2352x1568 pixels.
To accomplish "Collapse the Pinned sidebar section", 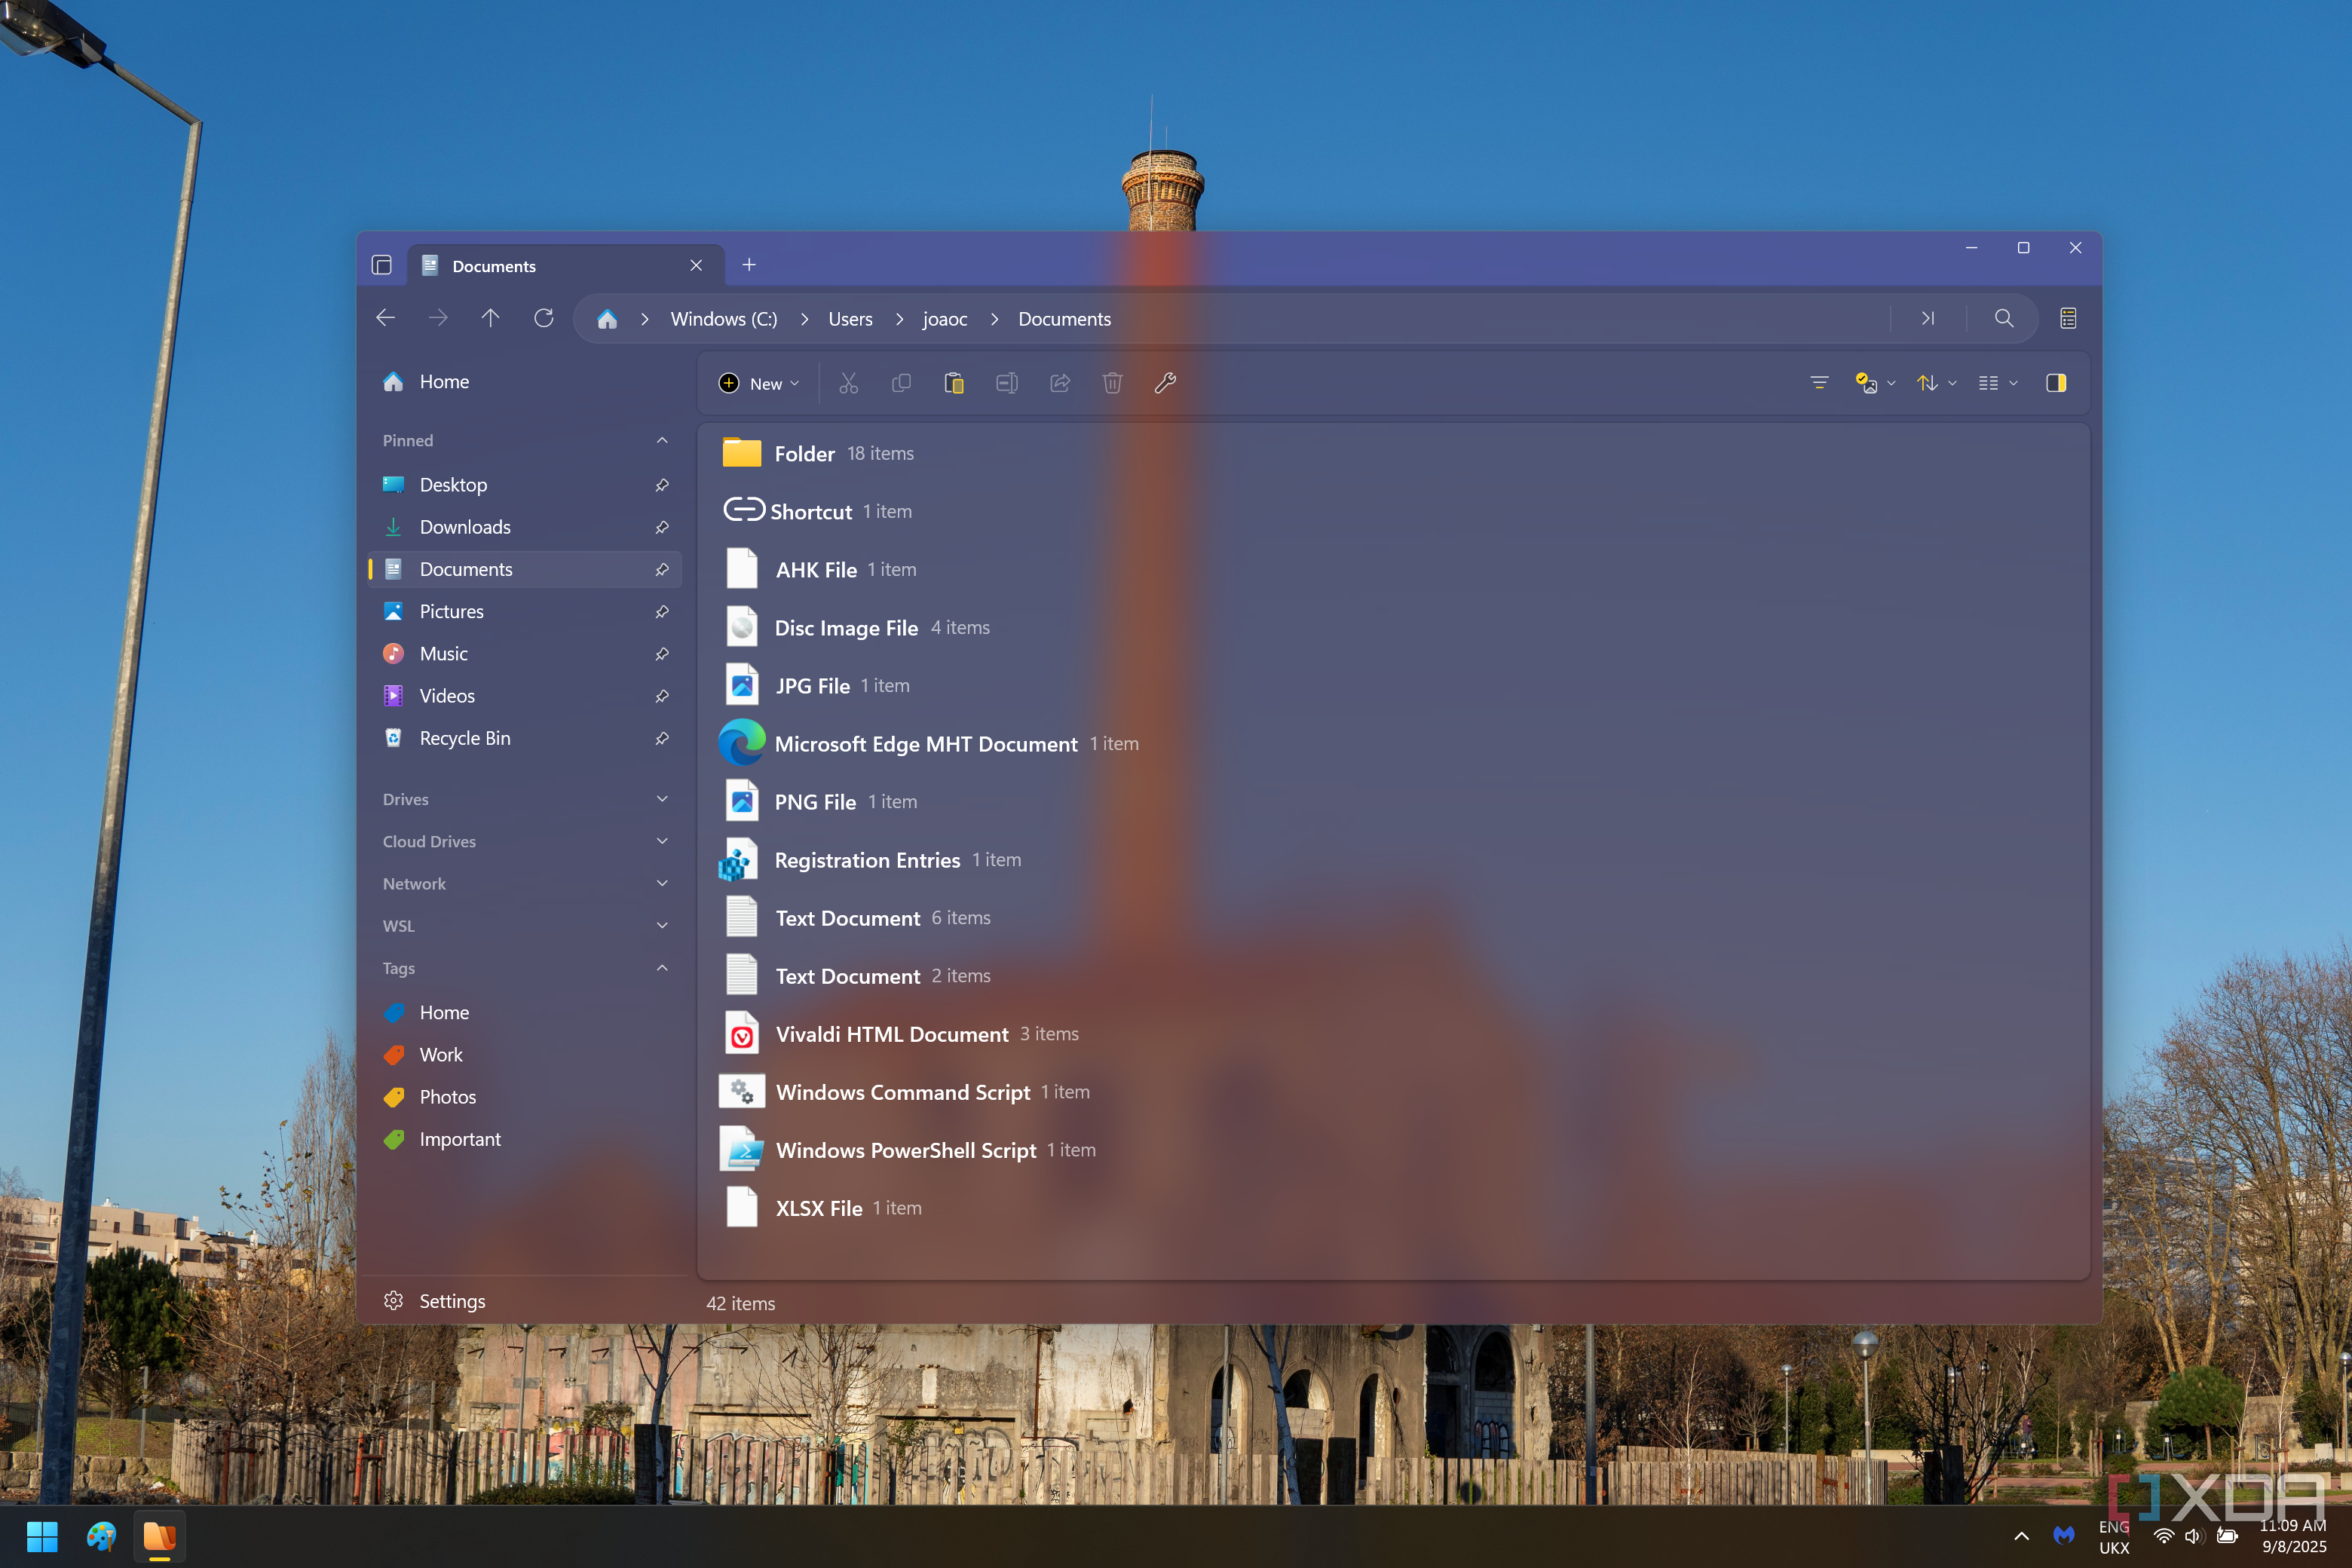I will [662, 440].
